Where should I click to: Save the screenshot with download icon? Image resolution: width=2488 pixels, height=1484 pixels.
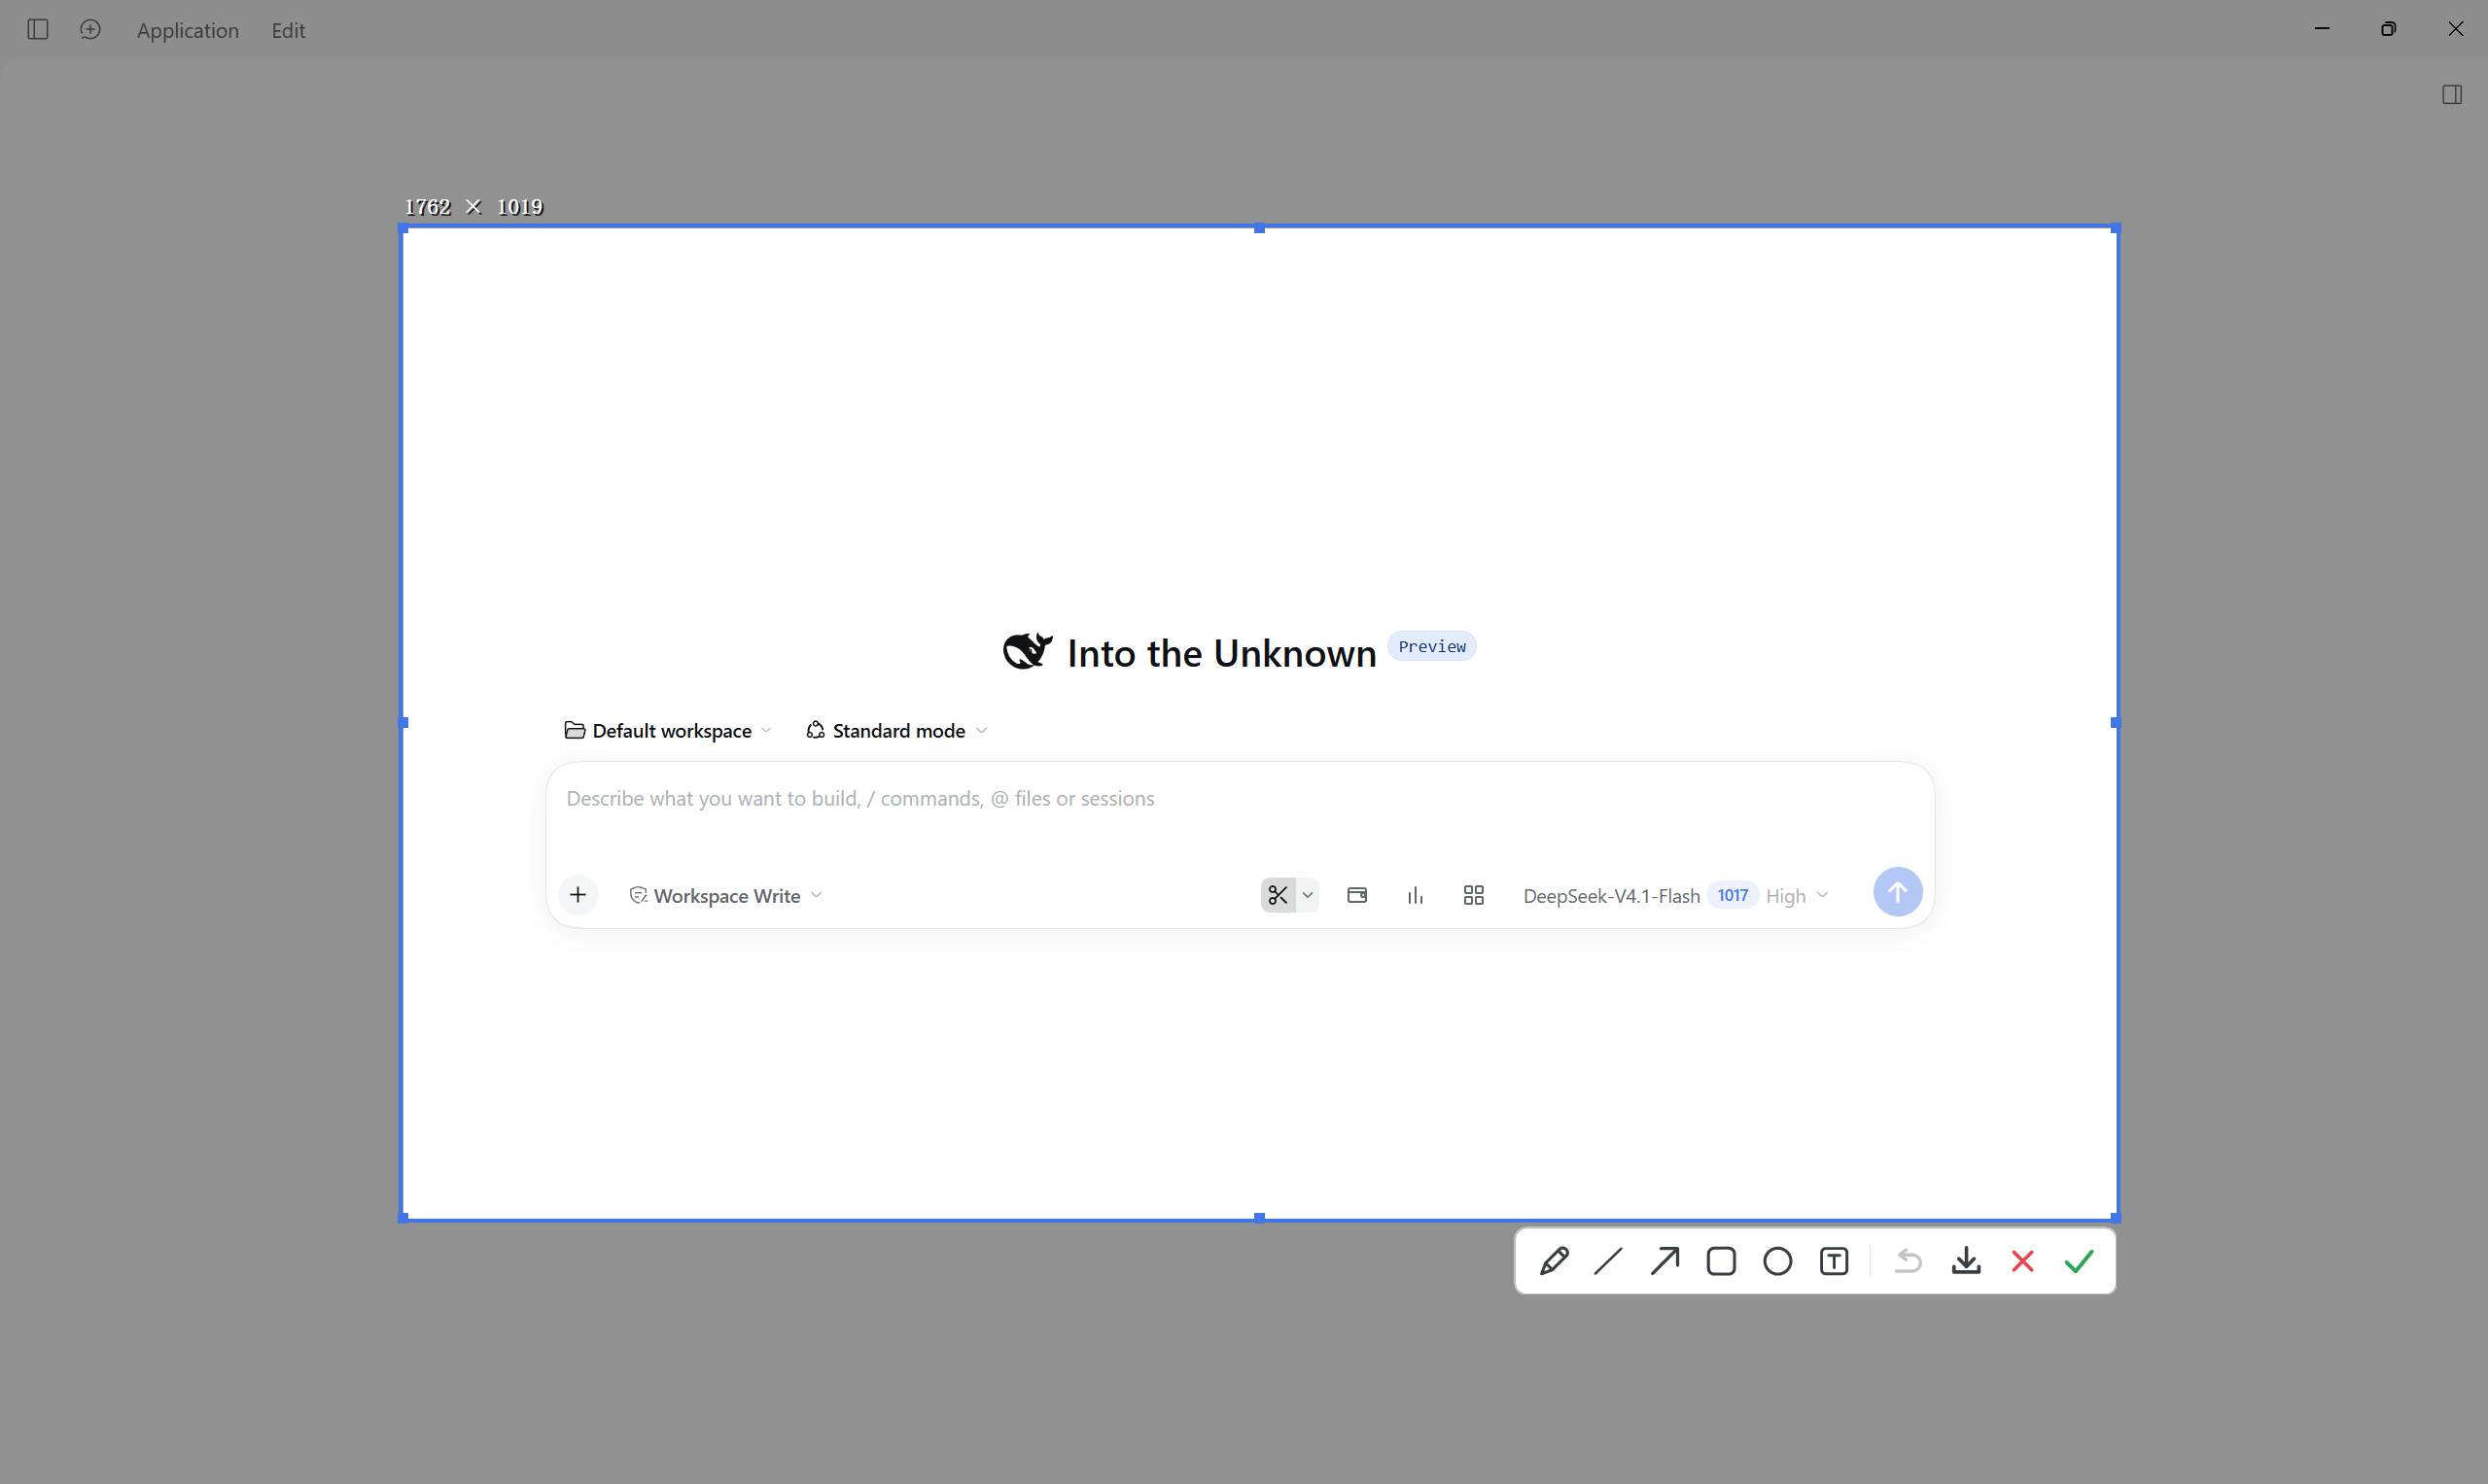click(x=1967, y=1261)
